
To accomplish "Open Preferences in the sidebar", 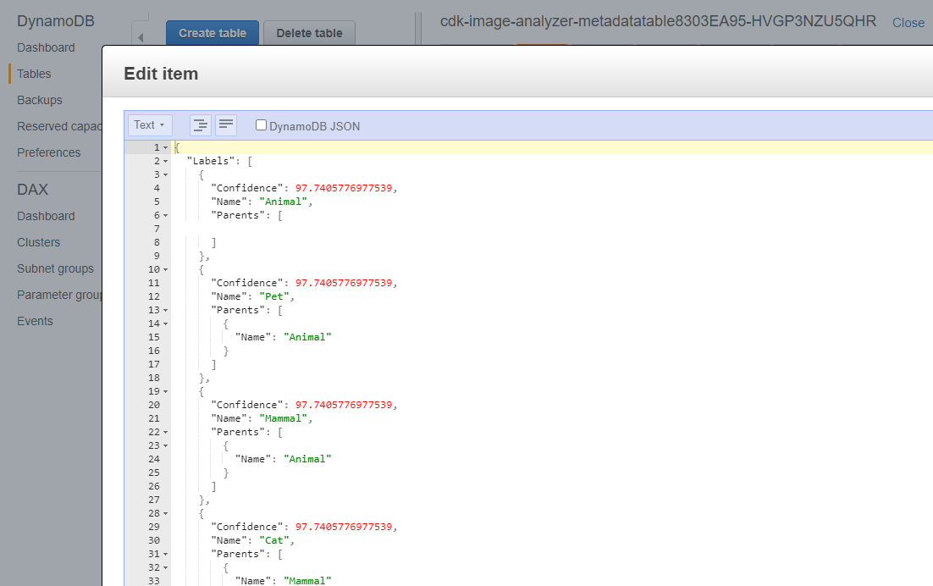I will [x=49, y=152].
